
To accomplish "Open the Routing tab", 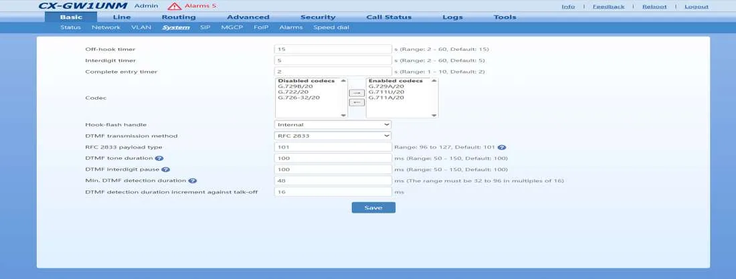I will [179, 17].
